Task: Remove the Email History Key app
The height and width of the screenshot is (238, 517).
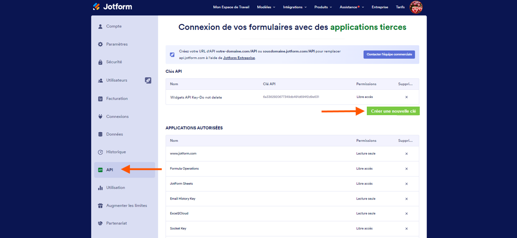Action: point(406,199)
